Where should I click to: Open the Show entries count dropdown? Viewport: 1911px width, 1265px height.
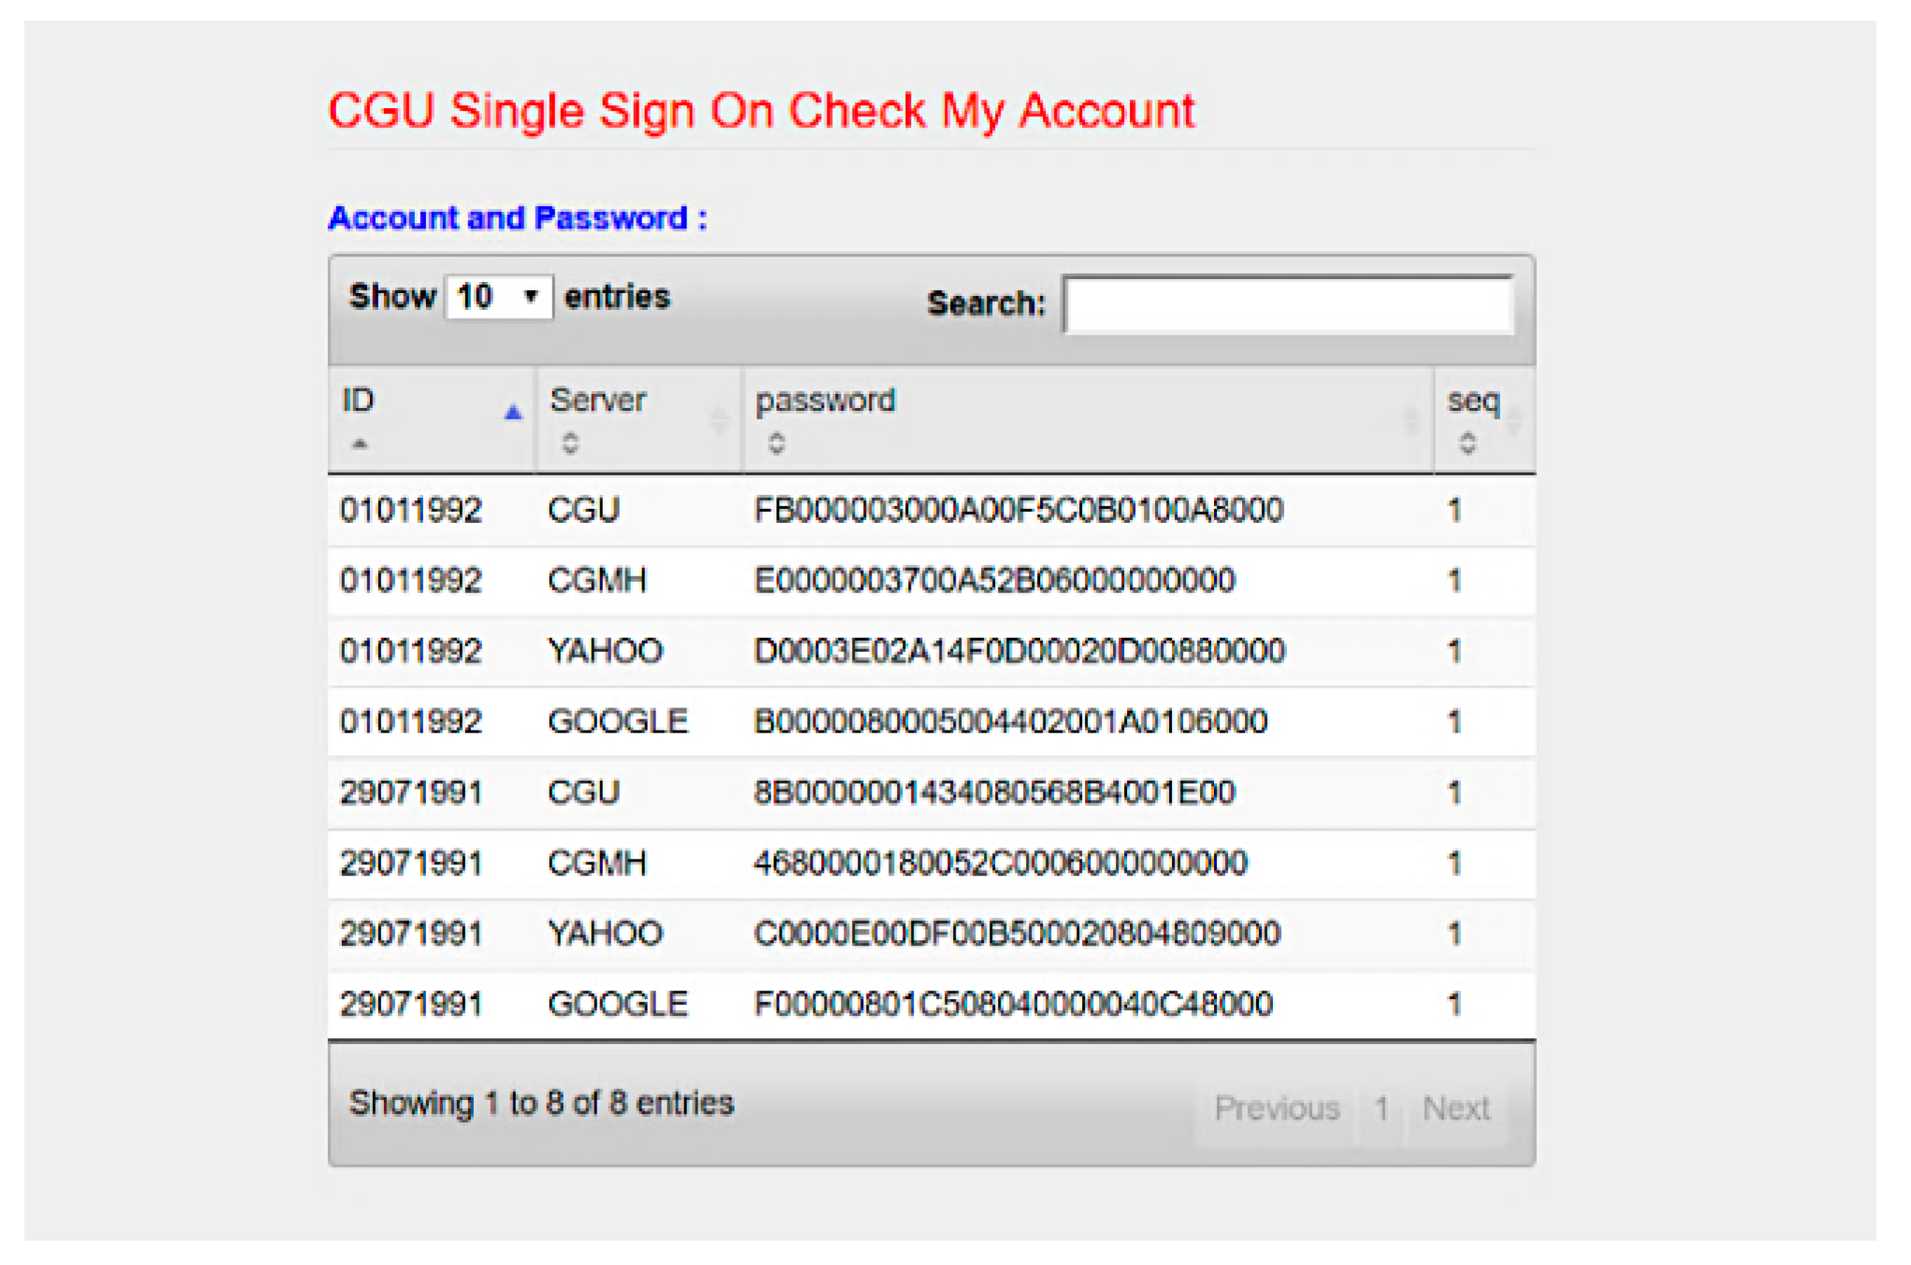click(499, 297)
